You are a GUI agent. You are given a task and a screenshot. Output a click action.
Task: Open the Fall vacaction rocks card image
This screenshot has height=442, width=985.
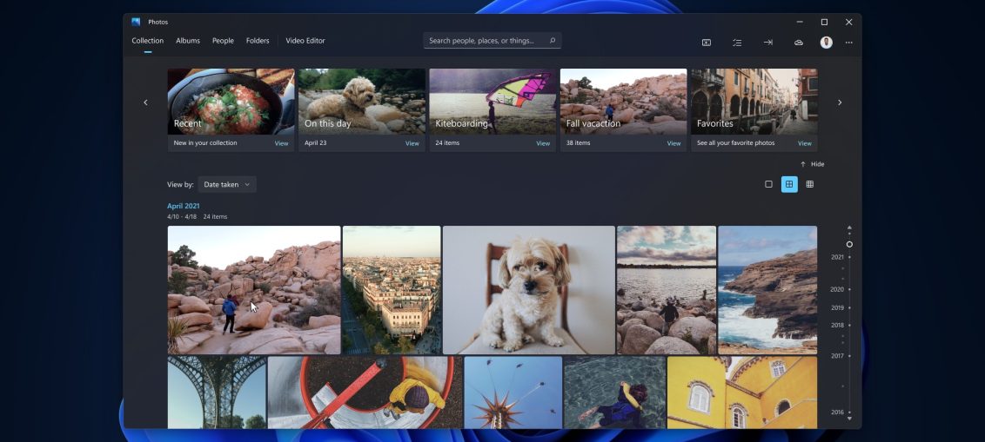tap(623, 102)
